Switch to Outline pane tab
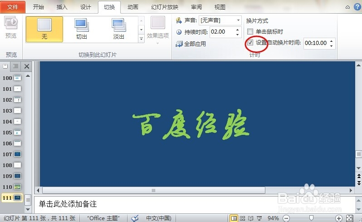This screenshot has width=362, height=222. [16, 67]
